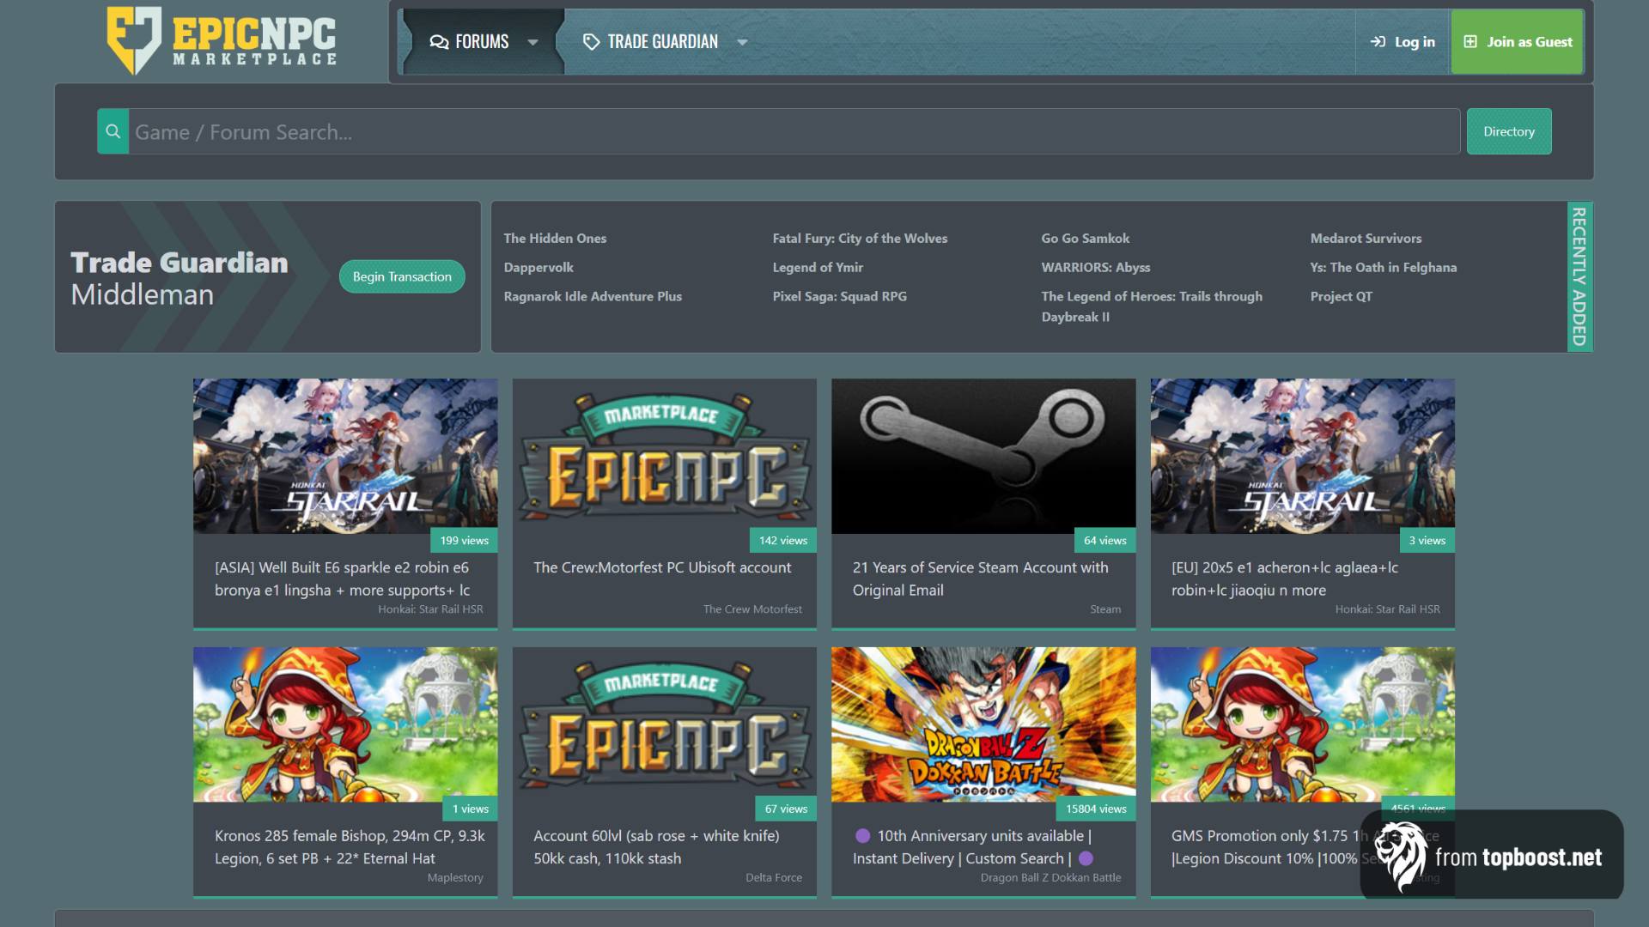Click the 67 views badge
1649x927 pixels.
pos(786,809)
